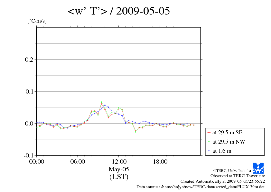The width and height of the screenshot is (271, 192).
Task: Click x-axis label '18:00'
Action: pyautogui.click(x=160, y=162)
